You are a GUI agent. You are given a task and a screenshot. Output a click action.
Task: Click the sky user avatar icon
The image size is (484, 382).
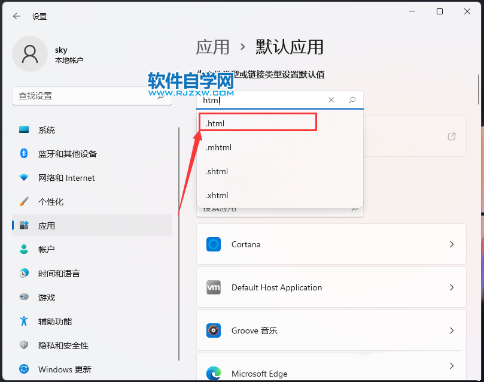click(x=30, y=54)
